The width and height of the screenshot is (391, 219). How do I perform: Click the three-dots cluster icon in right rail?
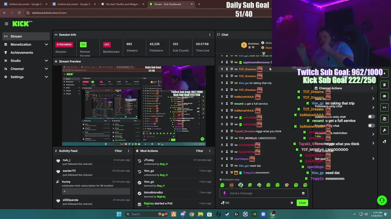(x=384, y=142)
